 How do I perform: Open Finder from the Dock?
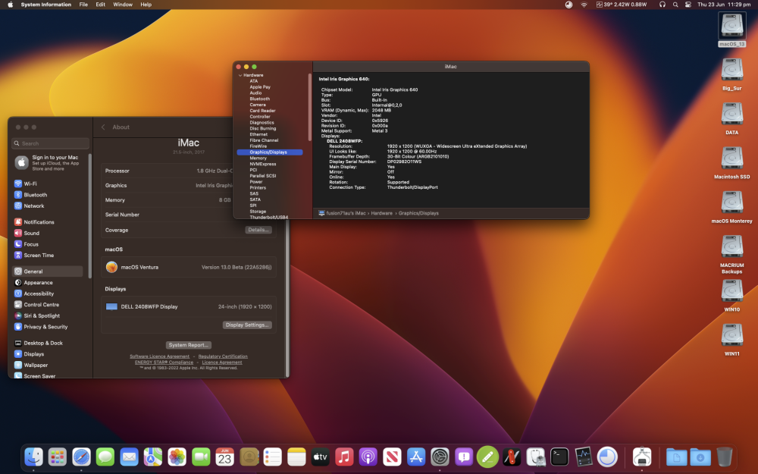pos(34,457)
